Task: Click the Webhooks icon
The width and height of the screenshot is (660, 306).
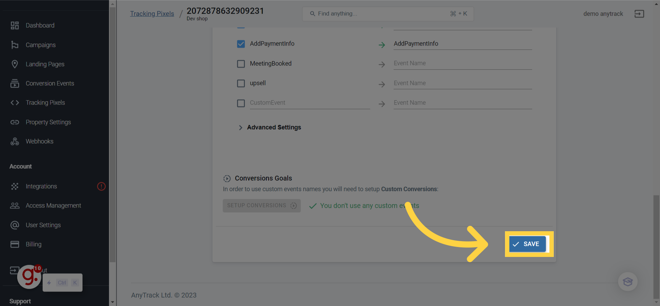Action: point(14,141)
